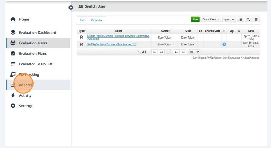Click the Nov 18, 2025 6:11p date cell
The width and height of the screenshot is (271, 148).
pos(251,44)
